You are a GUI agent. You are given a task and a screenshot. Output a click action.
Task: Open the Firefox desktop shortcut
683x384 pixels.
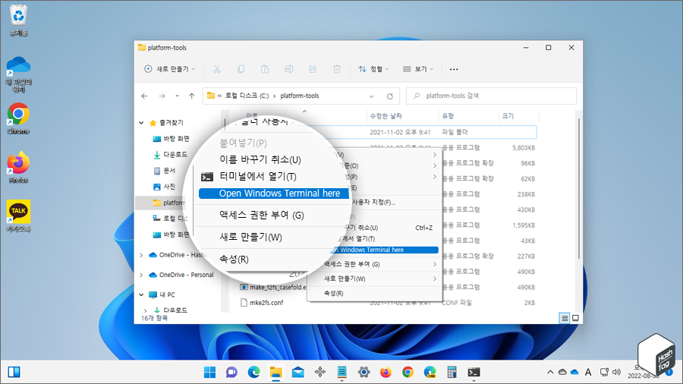tap(18, 167)
